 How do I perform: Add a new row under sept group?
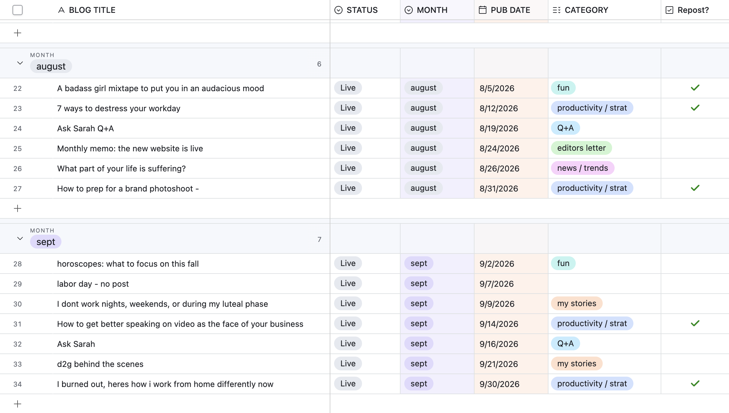tap(18, 404)
